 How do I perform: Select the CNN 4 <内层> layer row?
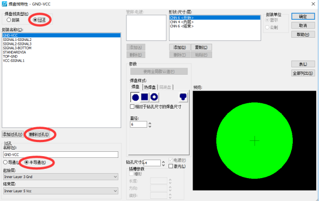215,22
